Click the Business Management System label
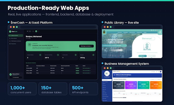The height and width of the screenshot is (105, 174). pos(127,64)
